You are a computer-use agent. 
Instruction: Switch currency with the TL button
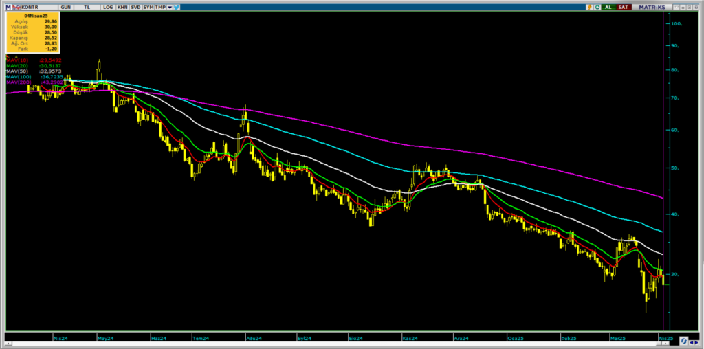pos(87,7)
